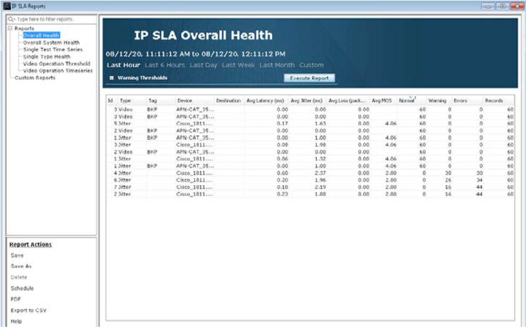Open the Schedule report action

point(22,288)
